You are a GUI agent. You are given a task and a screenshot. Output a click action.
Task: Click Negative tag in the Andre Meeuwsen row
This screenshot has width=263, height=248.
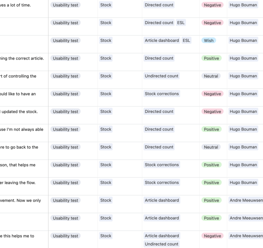pos(212,236)
